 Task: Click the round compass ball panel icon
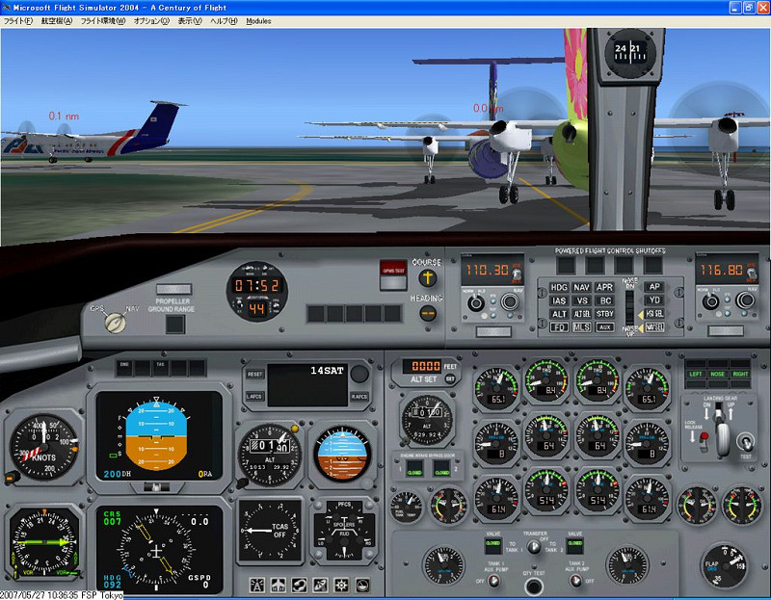(x=362, y=585)
